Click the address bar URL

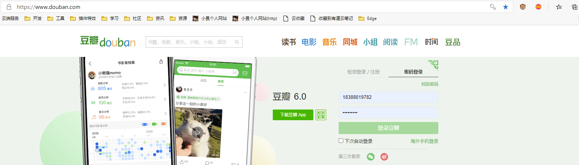[48, 7]
